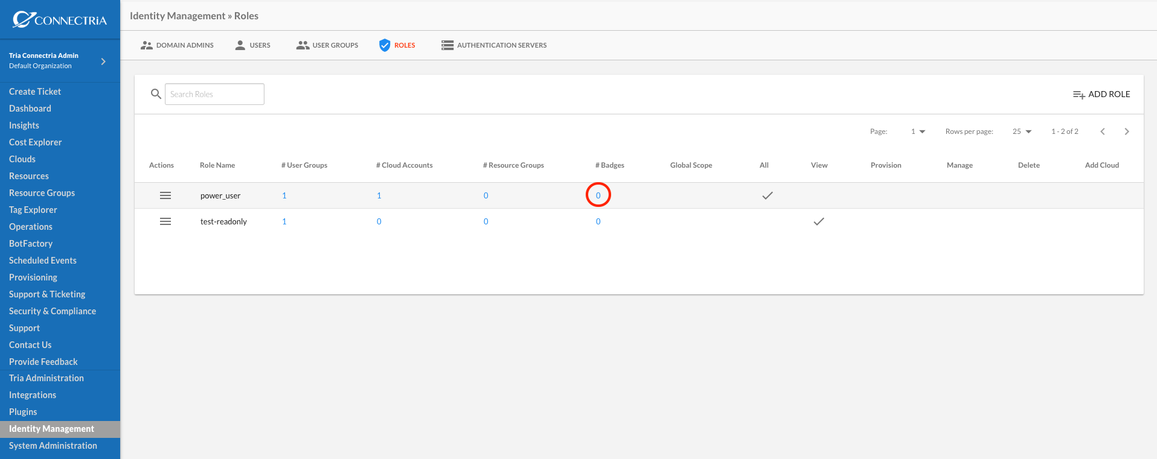Go to the next page arrow
Viewport: 1157px width, 459px height.
coord(1127,131)
